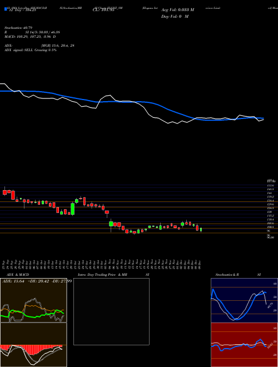Click the 'Day Vol: 0 M' text
The image size is (278, 367).
pyautogui.click(x=175, y=17)
